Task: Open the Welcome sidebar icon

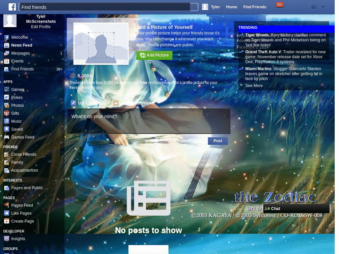Action: (7, 37)
